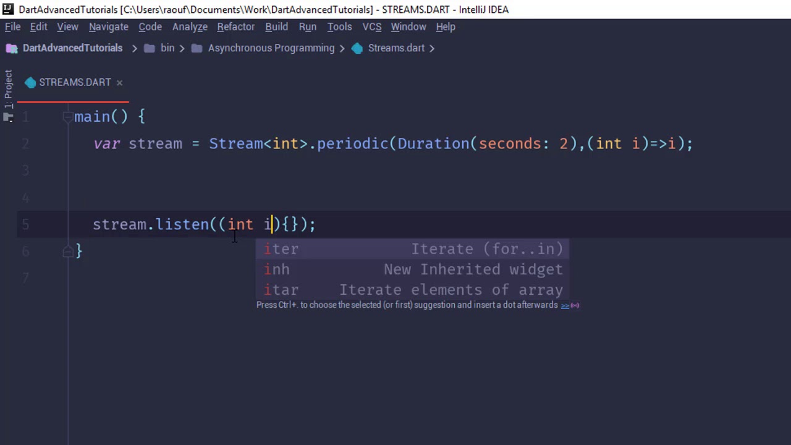Click stream.listen in line 5
791x445 pixels.
coord(151,224)
